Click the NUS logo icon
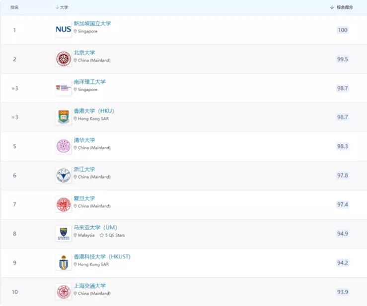 tap(63, 30)
